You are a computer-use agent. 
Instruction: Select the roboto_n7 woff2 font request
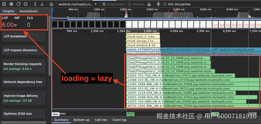coord(194,49)
